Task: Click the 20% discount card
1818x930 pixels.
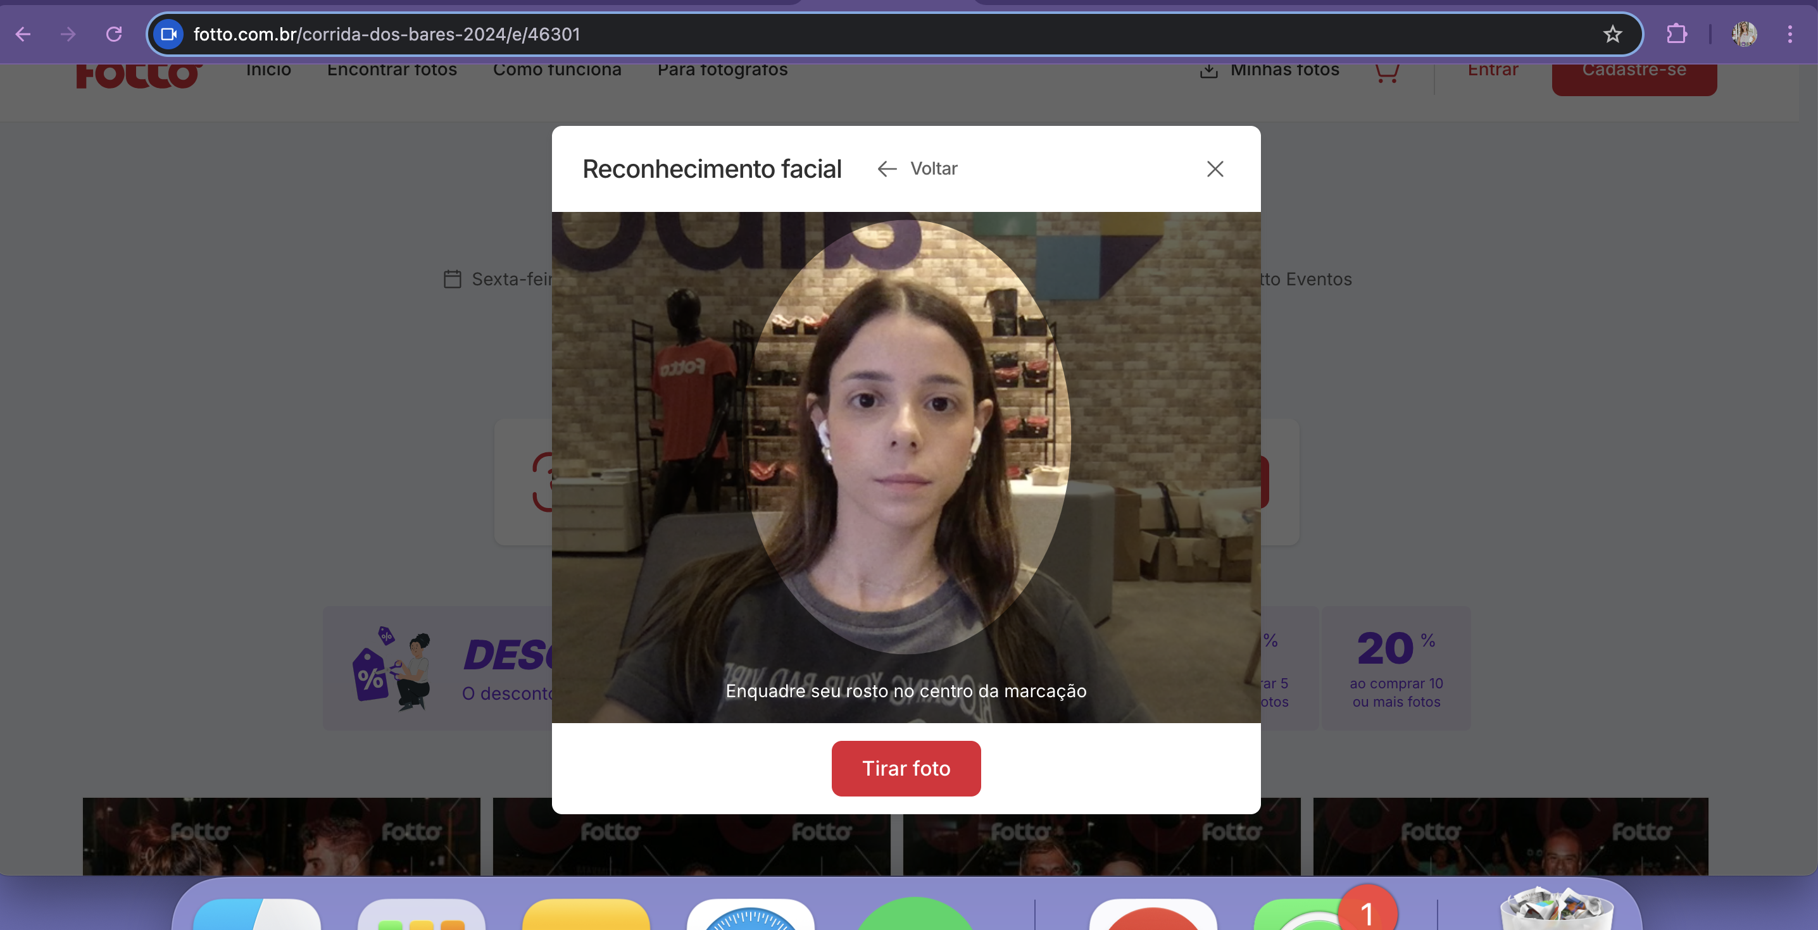Action: click(1396, 668)
